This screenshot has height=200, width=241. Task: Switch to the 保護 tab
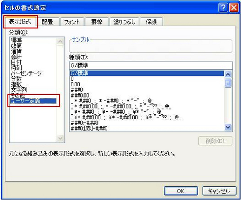click(x=151, y=22)
